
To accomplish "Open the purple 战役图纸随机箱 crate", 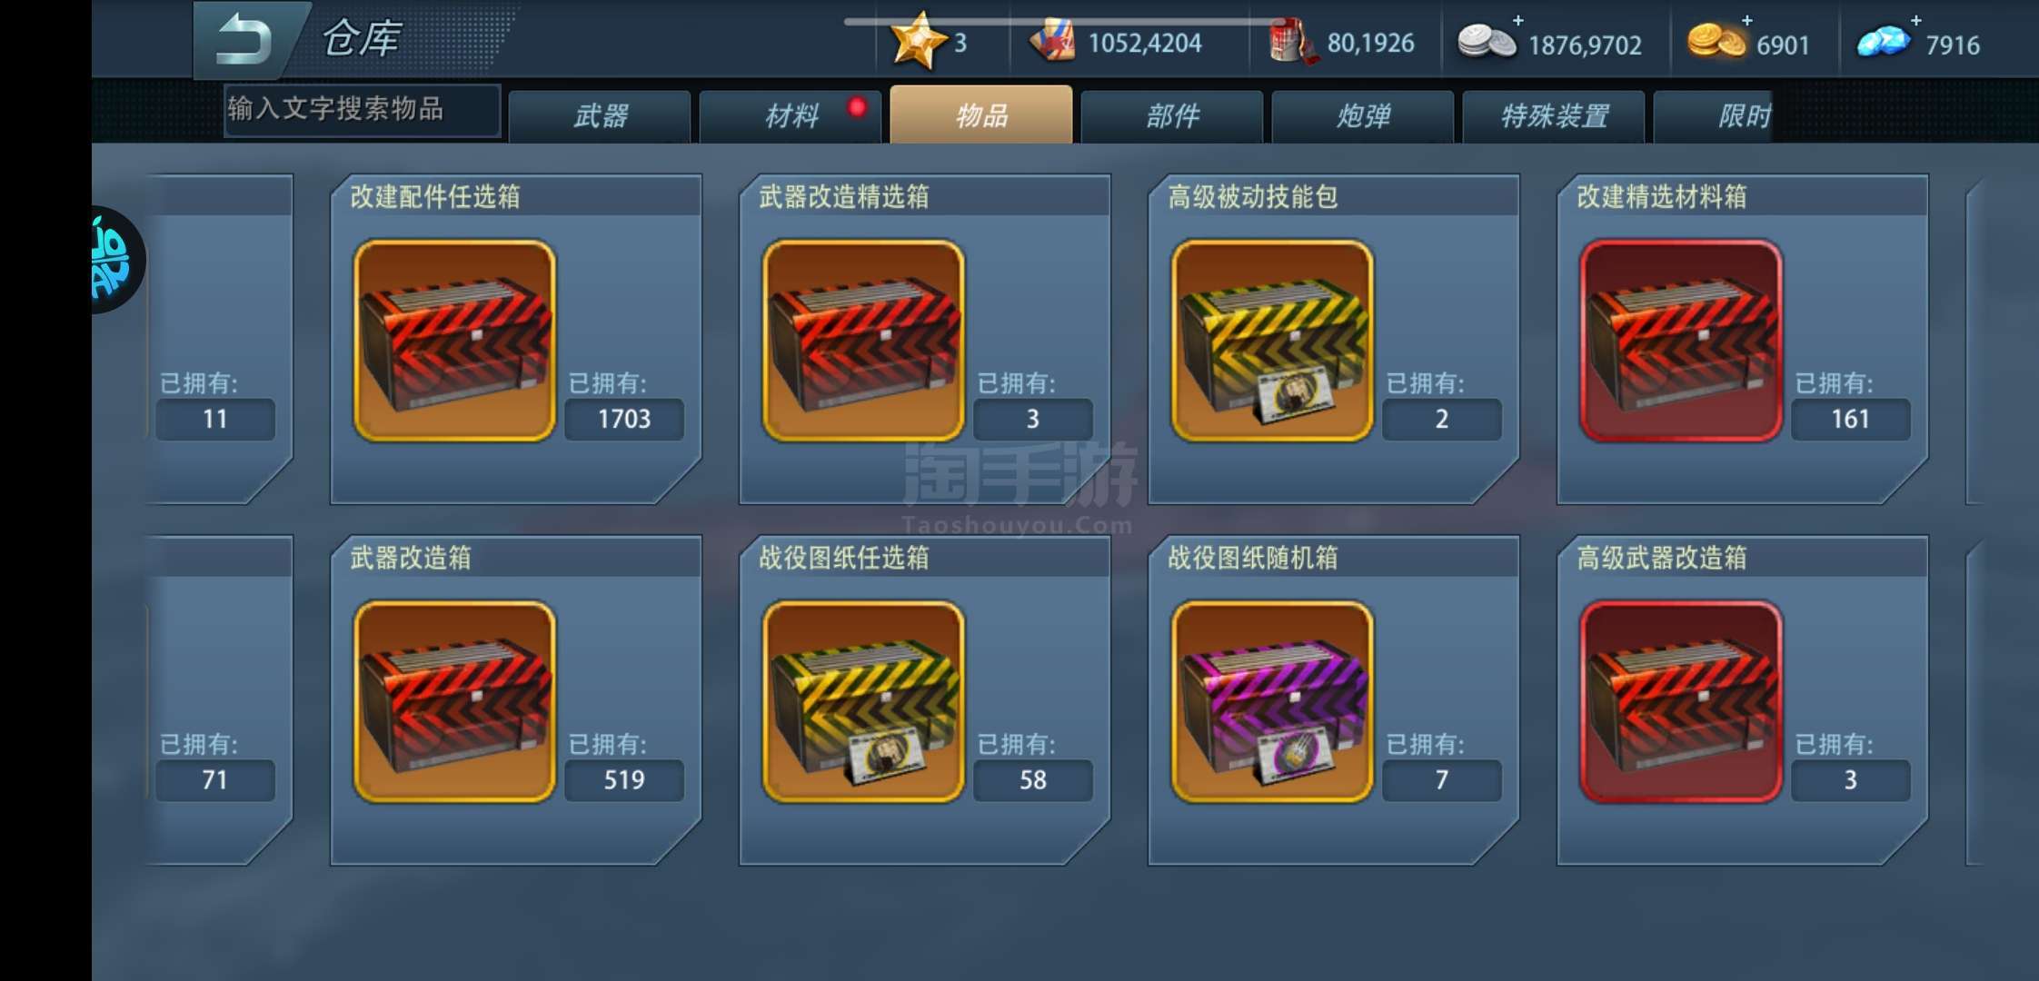I will click(x=1272, y=701).
